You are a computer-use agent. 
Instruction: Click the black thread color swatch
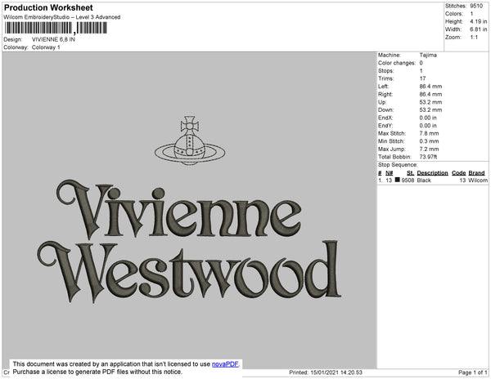click(397, 180)
